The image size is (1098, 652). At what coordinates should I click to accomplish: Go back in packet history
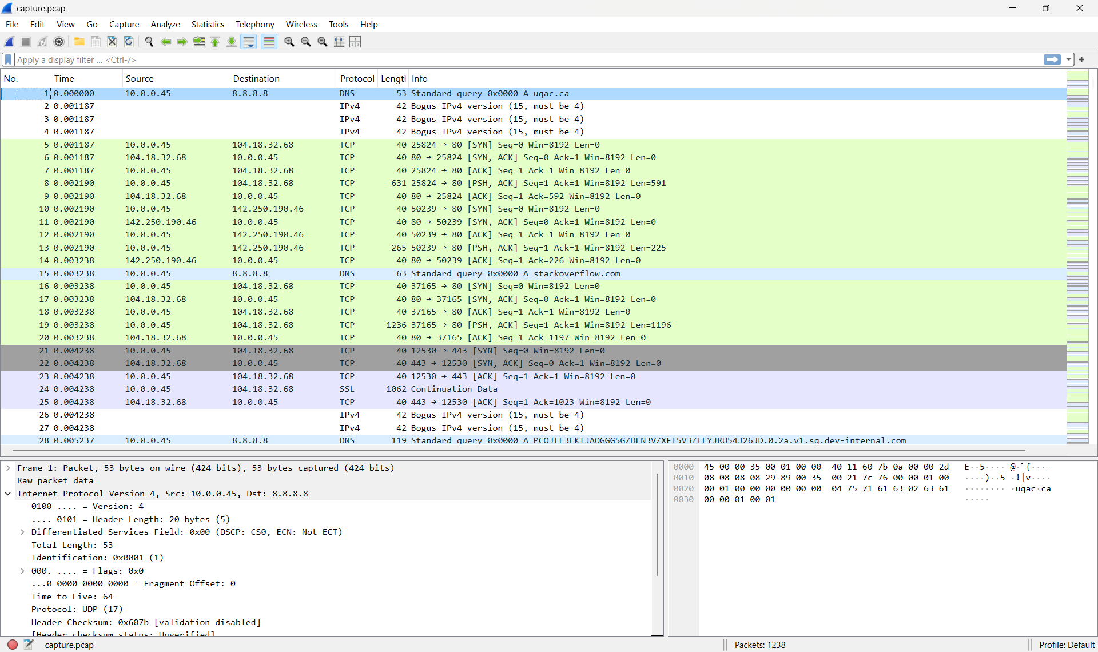click(x=166, y=42)
